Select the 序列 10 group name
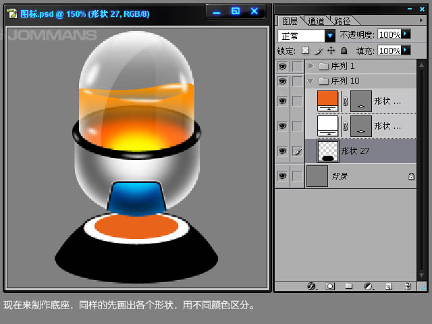The image size is (432, 324). (x=345, y=81)
